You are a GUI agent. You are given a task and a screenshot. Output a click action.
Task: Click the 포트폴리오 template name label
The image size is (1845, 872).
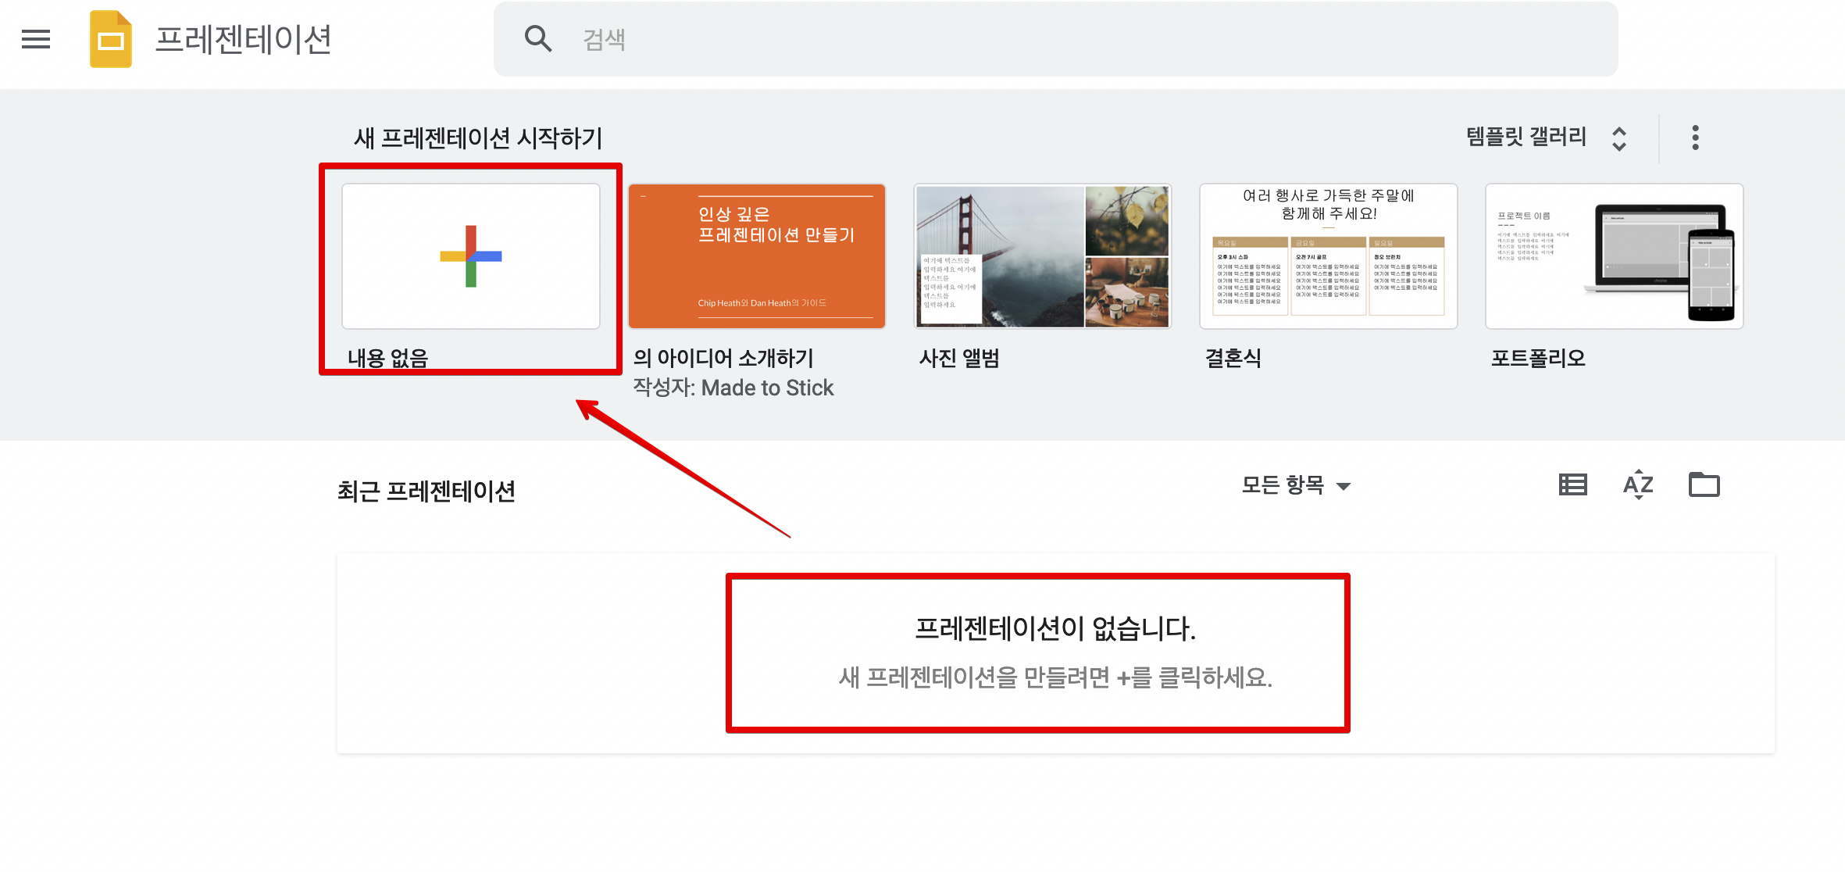click(x=1537, y=358)
